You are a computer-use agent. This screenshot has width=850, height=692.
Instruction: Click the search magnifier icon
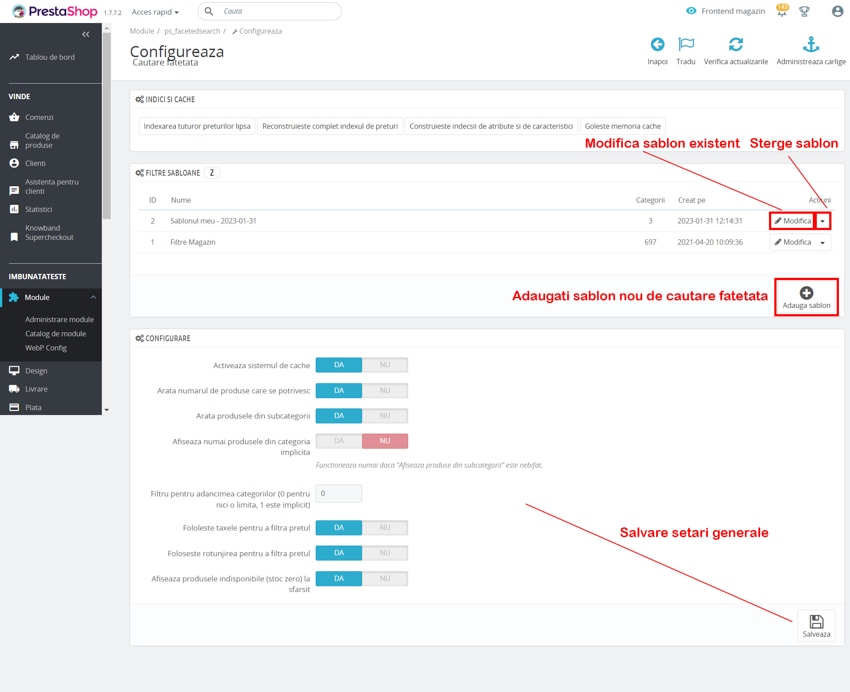209,11
